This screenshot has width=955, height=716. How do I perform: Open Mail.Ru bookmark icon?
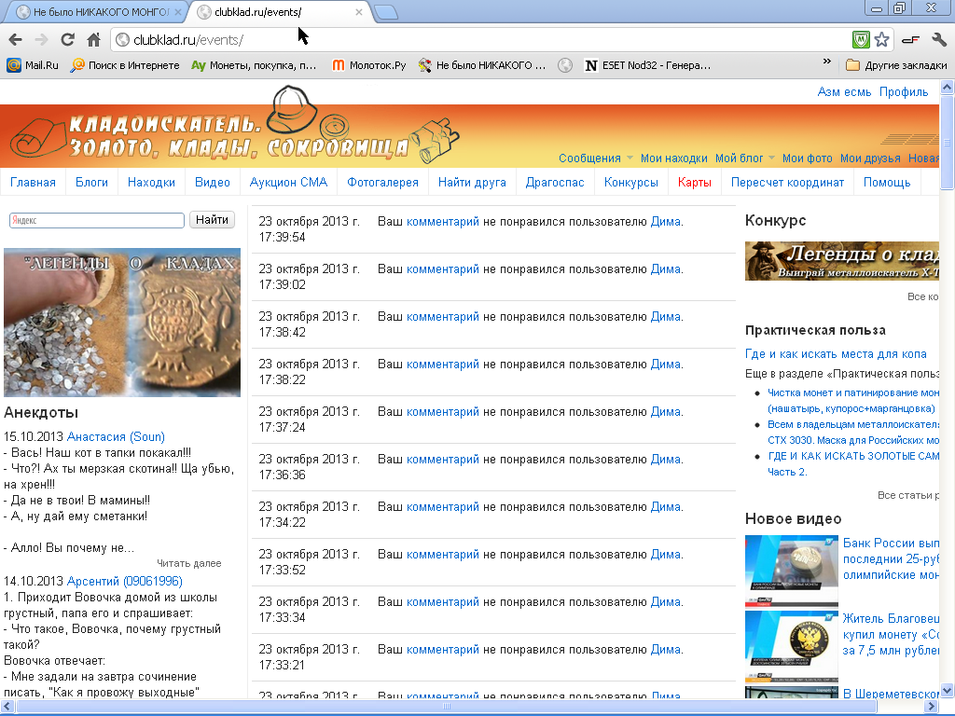click(x=14, y=65)
